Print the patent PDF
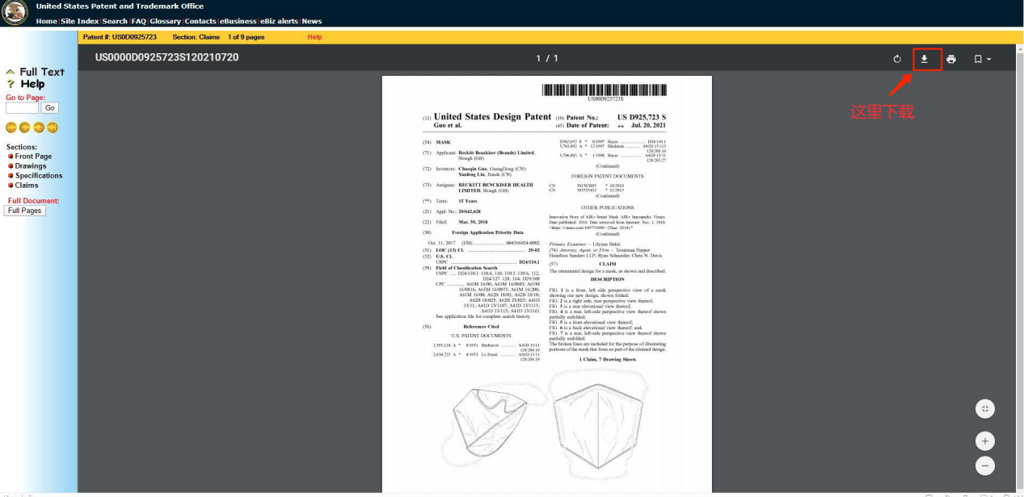1024x497 pixels. click(951, 59)
